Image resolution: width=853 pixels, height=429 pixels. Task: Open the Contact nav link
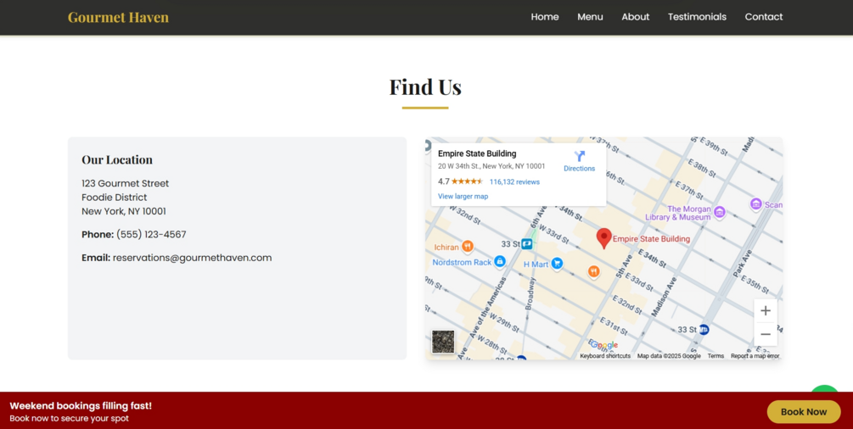coord(764,17)
